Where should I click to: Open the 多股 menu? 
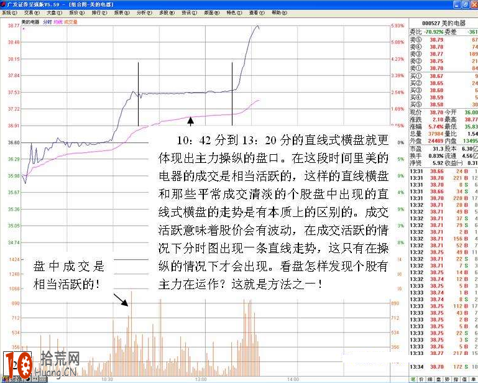pos(167,13)
